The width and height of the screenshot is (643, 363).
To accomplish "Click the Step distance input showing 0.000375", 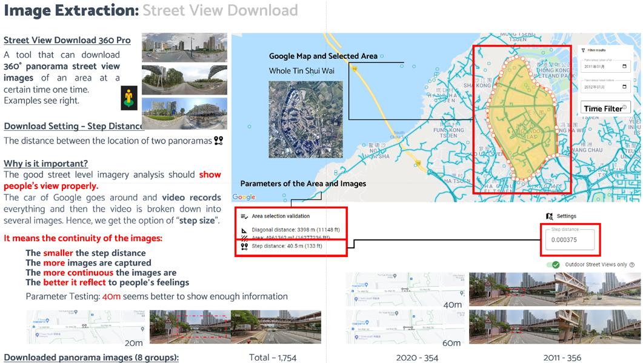I will [570, 240].
